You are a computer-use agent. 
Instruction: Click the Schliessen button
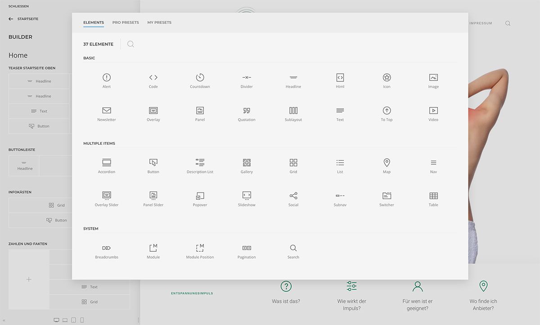pyautogui.click(x=18, y=6)
